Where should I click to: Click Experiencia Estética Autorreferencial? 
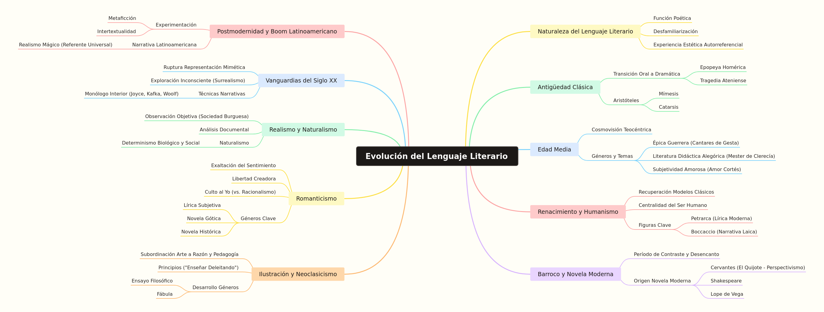[x=698, y=45]
